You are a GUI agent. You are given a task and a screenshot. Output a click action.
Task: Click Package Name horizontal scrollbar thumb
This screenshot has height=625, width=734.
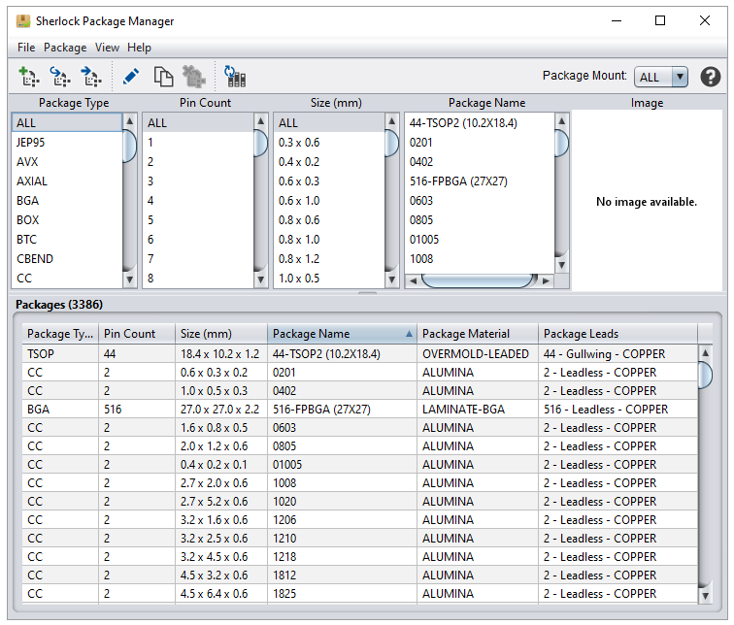(479, 280)
